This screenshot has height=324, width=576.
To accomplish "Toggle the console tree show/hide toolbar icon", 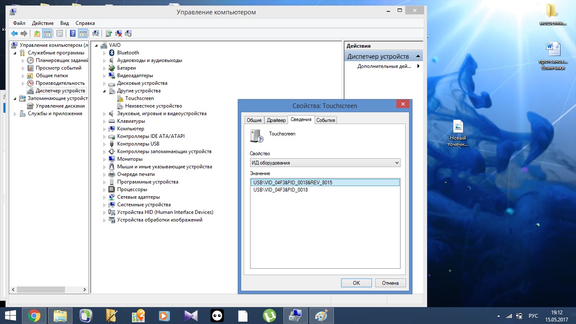I will coord(47,33).
